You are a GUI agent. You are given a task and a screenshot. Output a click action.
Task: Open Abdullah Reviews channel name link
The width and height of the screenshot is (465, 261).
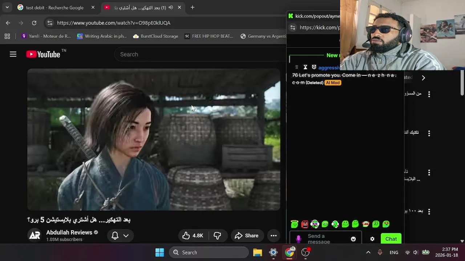click(x=69, y=232)
